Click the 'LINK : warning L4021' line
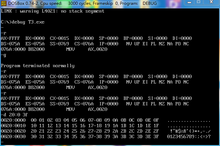Image resolution: width=220 pixels, height=146 pixels. pyautogui.click(x=52, y=11)
